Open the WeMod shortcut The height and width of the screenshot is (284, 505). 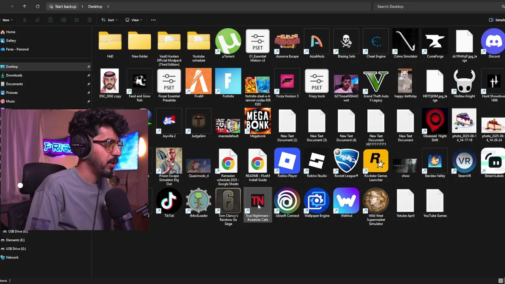coord(346,203)
